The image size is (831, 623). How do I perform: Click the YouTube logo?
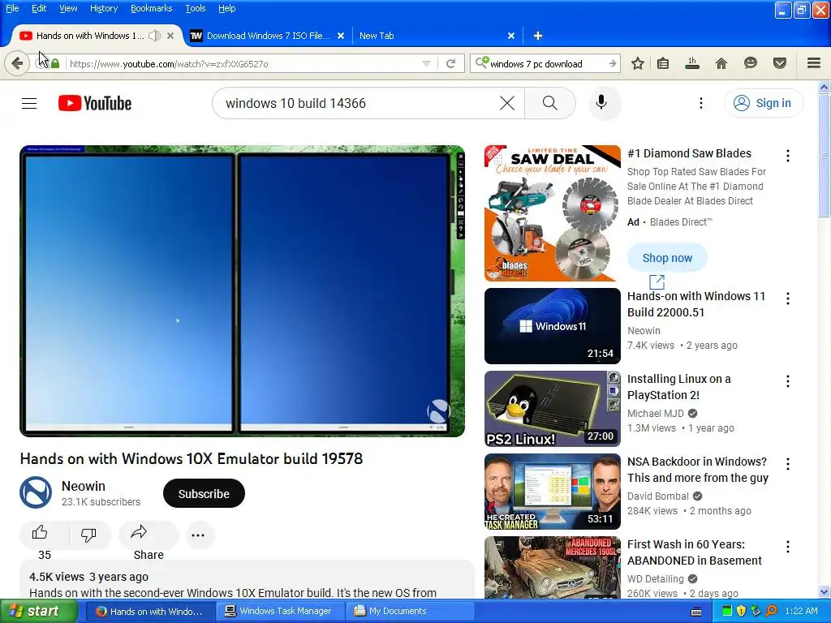pos(95,103)
